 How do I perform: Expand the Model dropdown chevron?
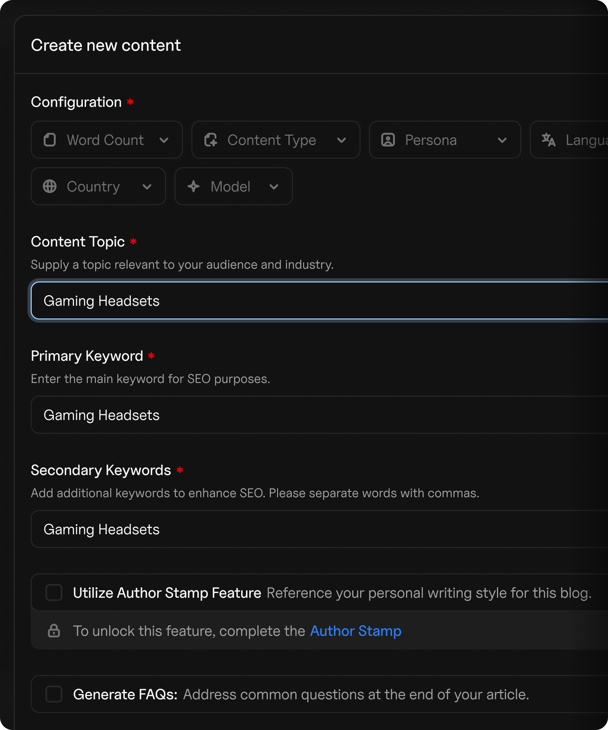click(x=274, y=187)
